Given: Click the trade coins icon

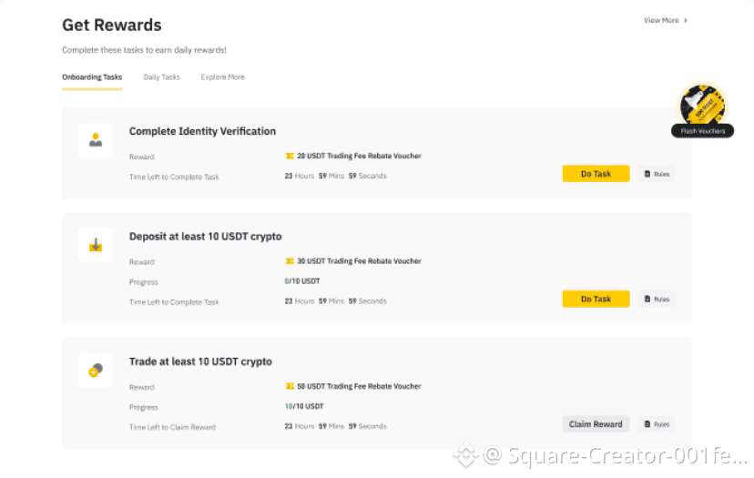Looking at the screenshot, I should pos(96,370).
